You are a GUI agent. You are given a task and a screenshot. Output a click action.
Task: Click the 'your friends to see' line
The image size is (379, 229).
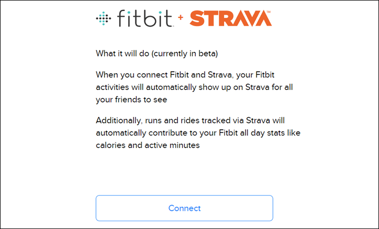131,100
